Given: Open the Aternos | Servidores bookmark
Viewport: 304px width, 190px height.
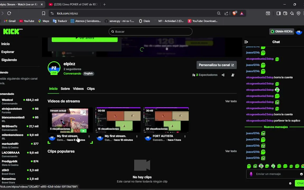Looking at the screenshot, I should pos(85,21).
